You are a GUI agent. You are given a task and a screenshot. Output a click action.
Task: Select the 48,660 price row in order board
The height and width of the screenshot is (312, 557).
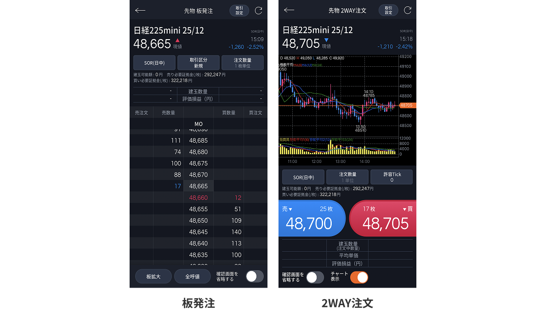click(198, 197)
